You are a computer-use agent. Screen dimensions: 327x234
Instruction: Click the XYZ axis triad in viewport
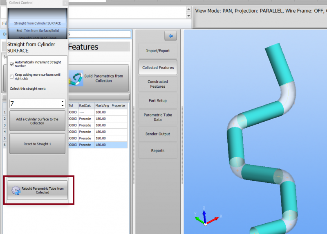pos(208,217)
